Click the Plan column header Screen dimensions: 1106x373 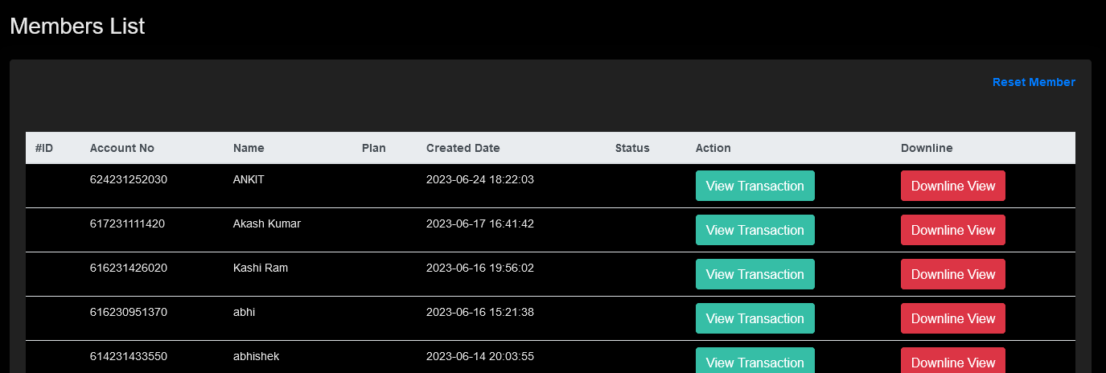coord(374,148)
